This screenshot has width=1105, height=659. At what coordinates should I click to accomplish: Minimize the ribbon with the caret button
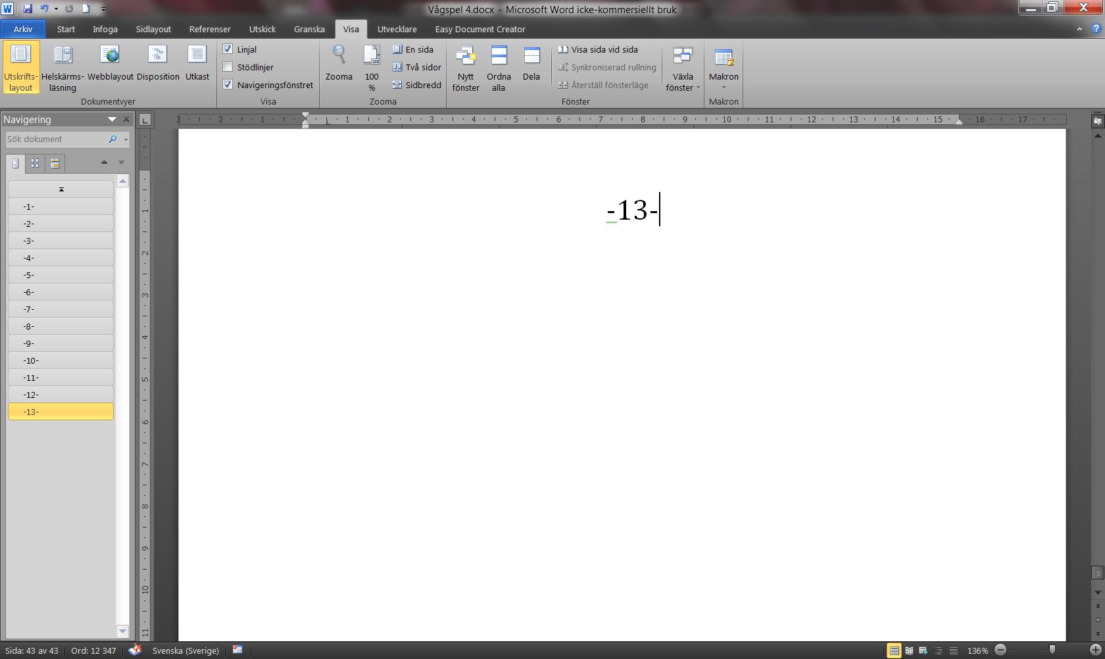(1079, 29)
